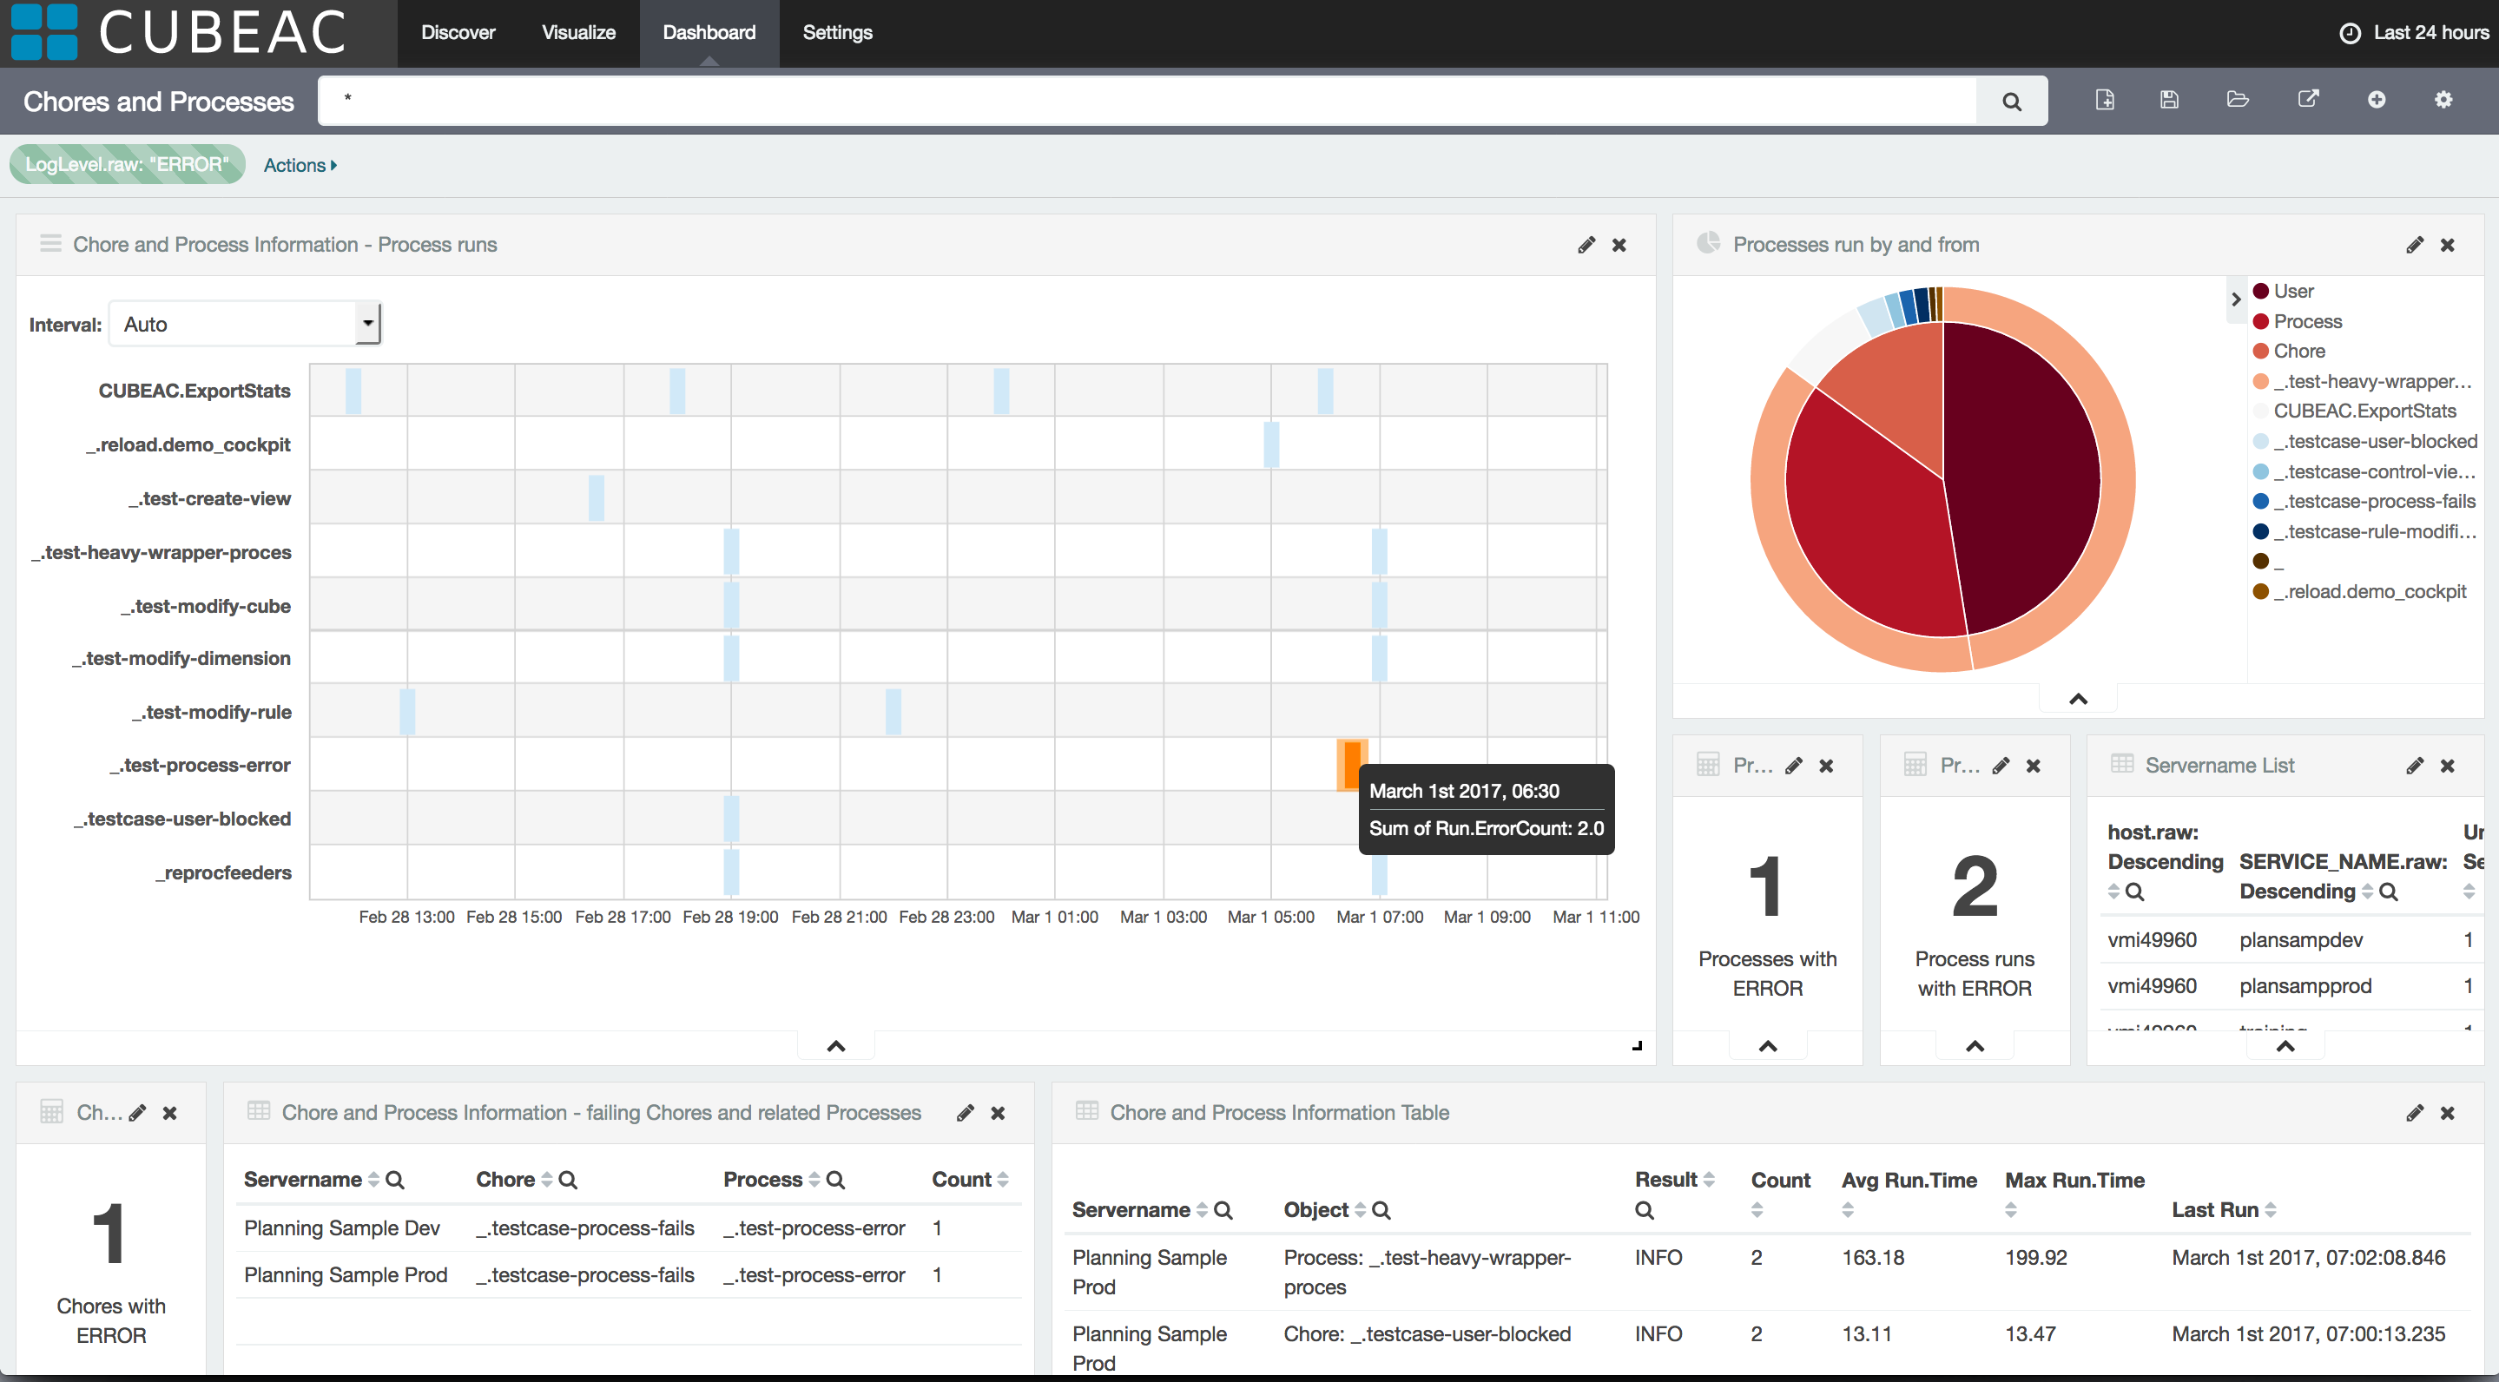Click the Chore legend color dot

[x=2260, y=351]
